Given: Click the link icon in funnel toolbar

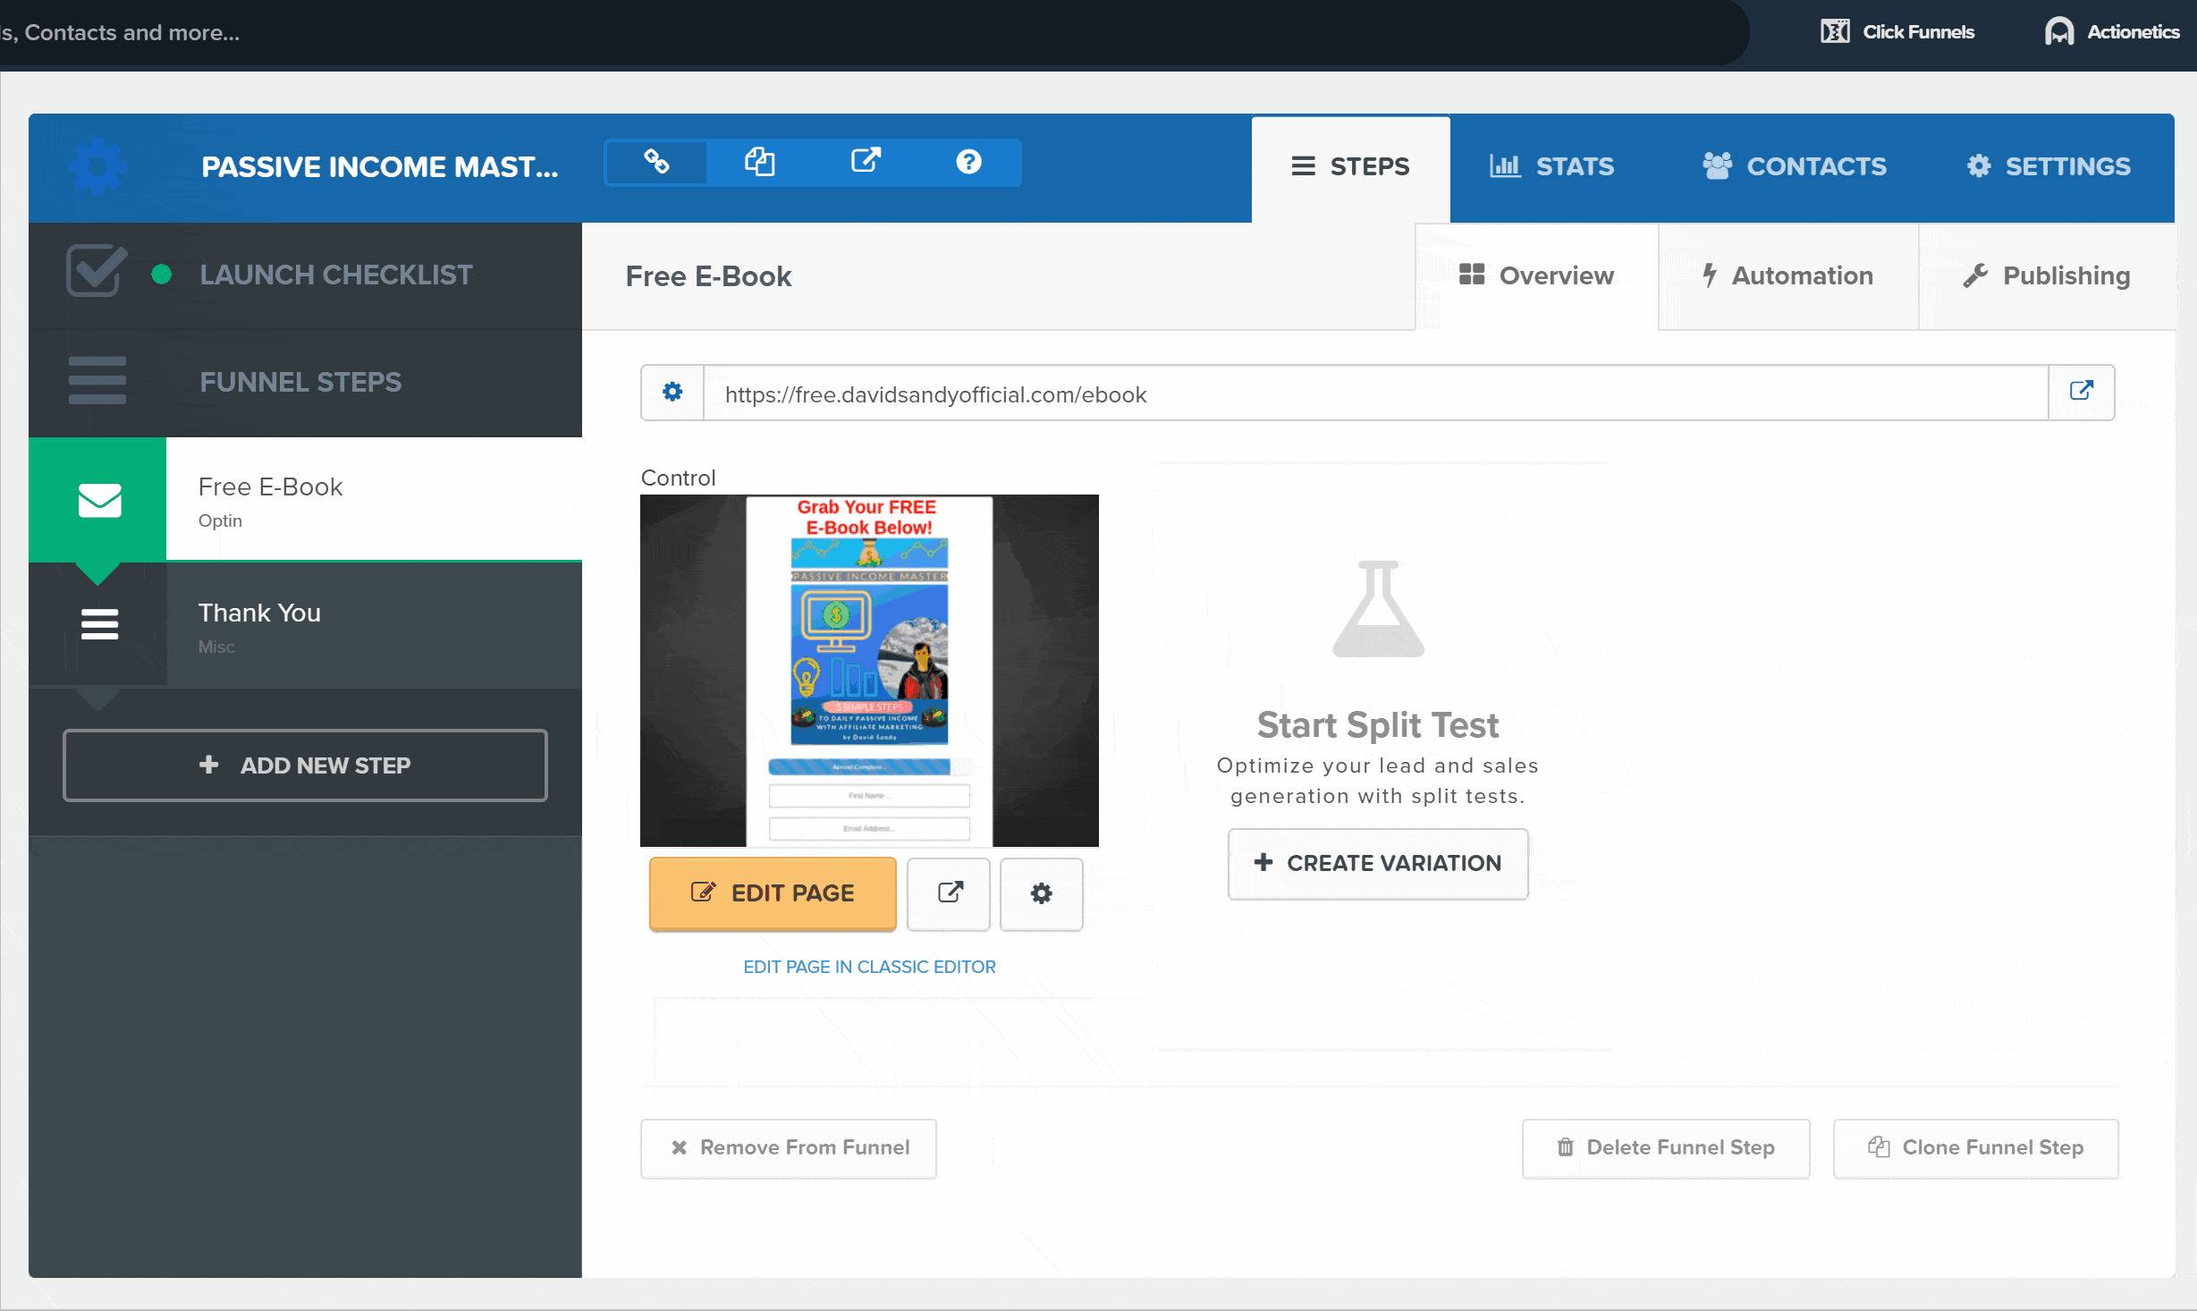Looking at the screenshot, I should pyautogui.click(x=656, y=163).
